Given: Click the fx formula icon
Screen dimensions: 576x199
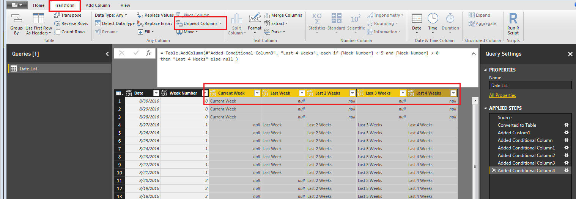Looking at the screenshot, I should point(149,53).
